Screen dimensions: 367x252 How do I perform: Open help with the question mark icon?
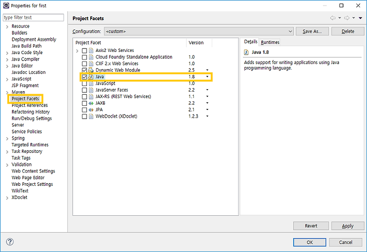(10, 242)
